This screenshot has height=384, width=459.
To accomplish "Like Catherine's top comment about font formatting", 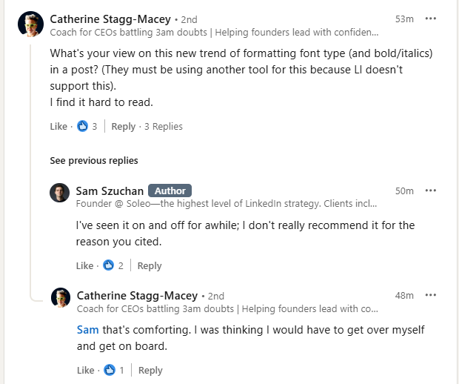I will pos(58,126).
